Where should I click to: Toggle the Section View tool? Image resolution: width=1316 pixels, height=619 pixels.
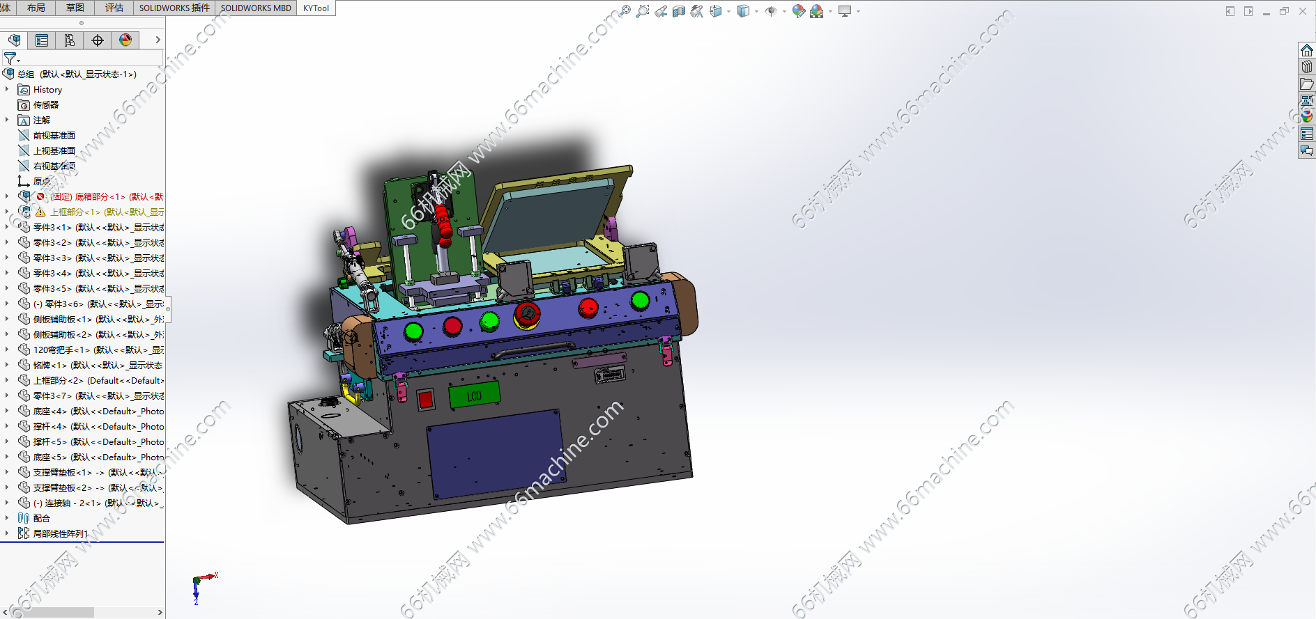tap(679, 11)
